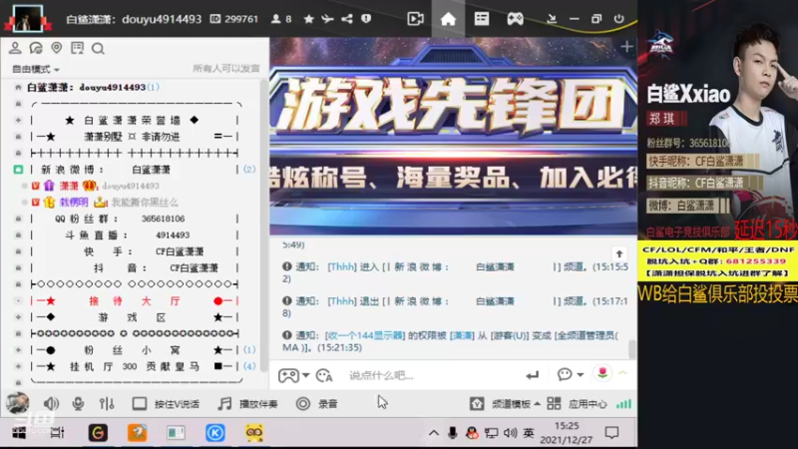
Task: Collapse the 新浪微博 channel row
Action: (x=18, y=169)
